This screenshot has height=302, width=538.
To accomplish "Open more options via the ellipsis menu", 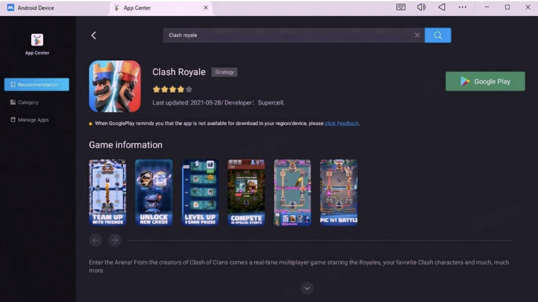I will click(x=462, y=7).
